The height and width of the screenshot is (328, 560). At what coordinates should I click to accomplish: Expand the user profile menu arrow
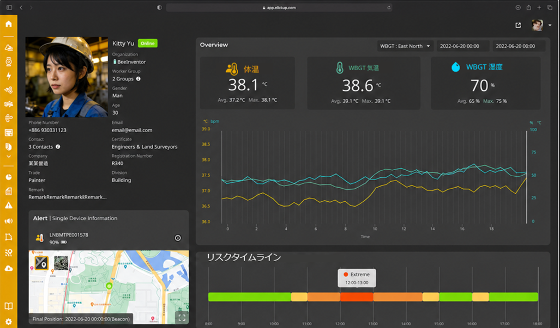pos(550,25)
